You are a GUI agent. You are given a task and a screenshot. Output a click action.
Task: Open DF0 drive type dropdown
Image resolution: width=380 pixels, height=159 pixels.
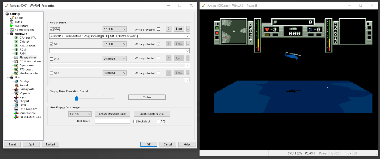114,29
